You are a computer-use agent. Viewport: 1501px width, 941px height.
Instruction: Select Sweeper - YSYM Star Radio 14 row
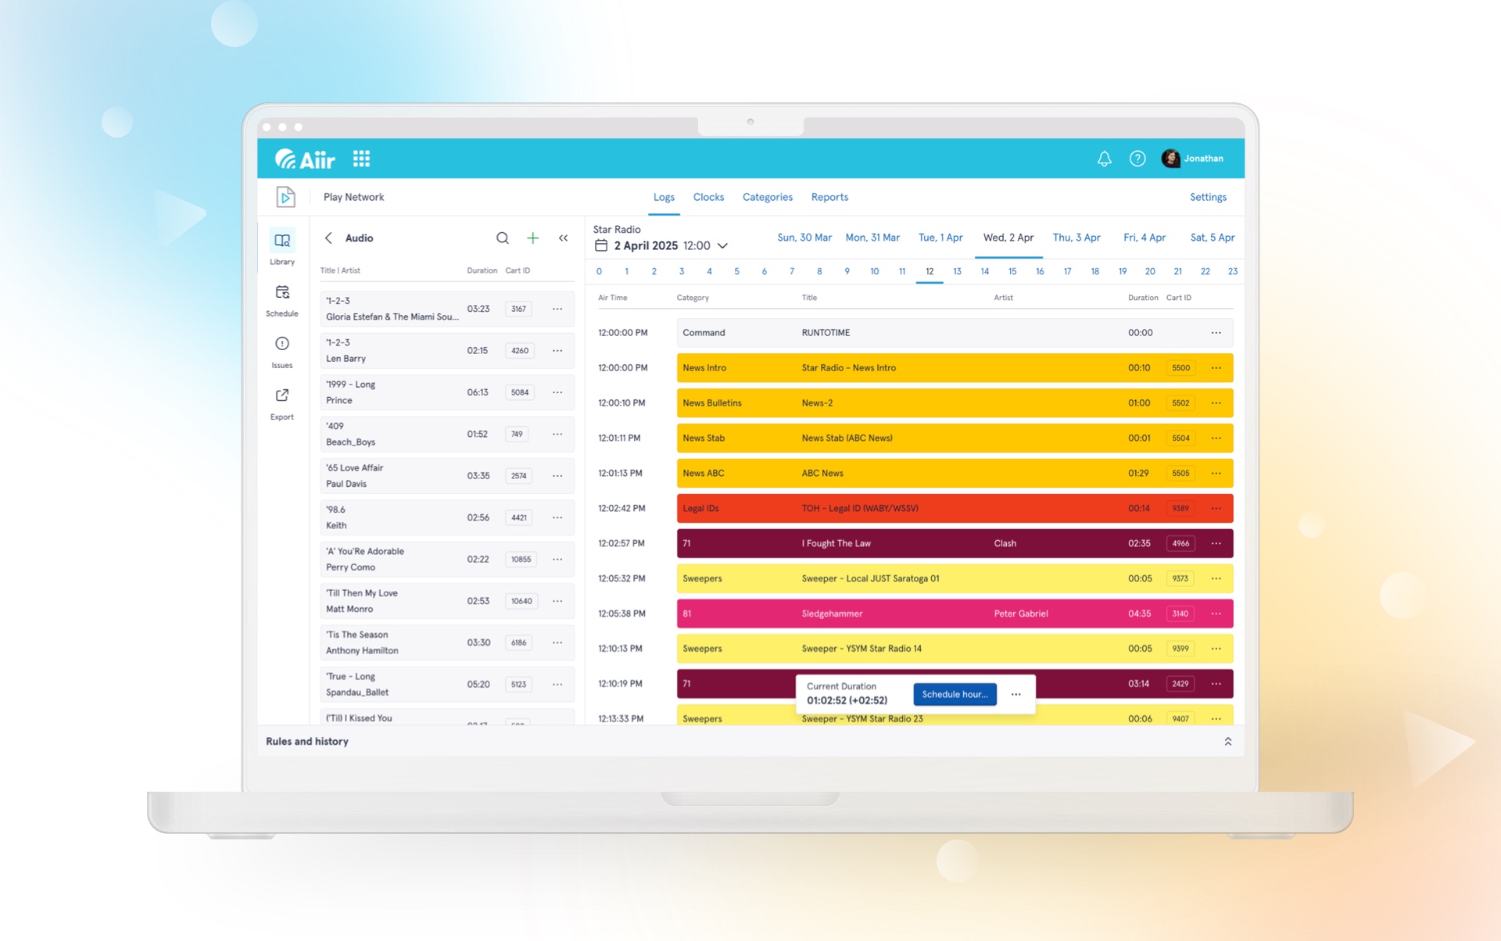[955, 649]
